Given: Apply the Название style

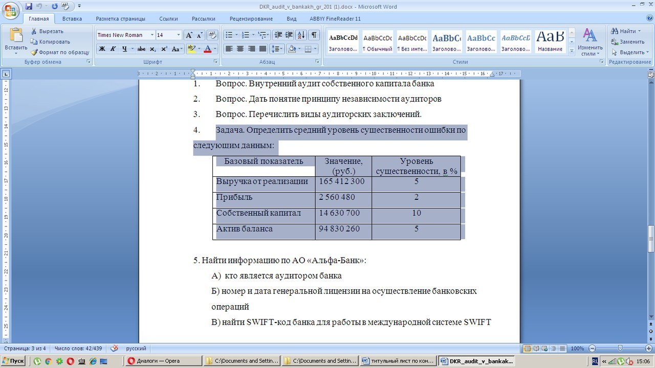Looking at the screenshot, I should (551, 41).
